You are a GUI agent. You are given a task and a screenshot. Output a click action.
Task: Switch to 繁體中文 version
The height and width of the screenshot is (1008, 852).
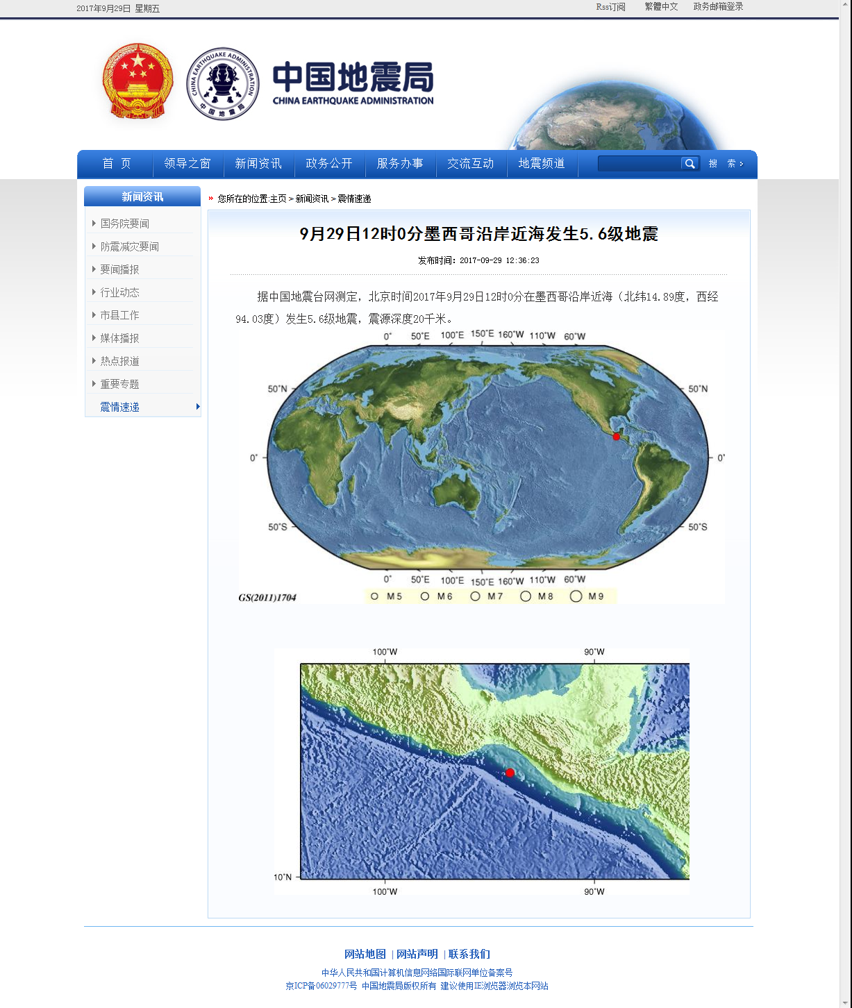point(661,7)
